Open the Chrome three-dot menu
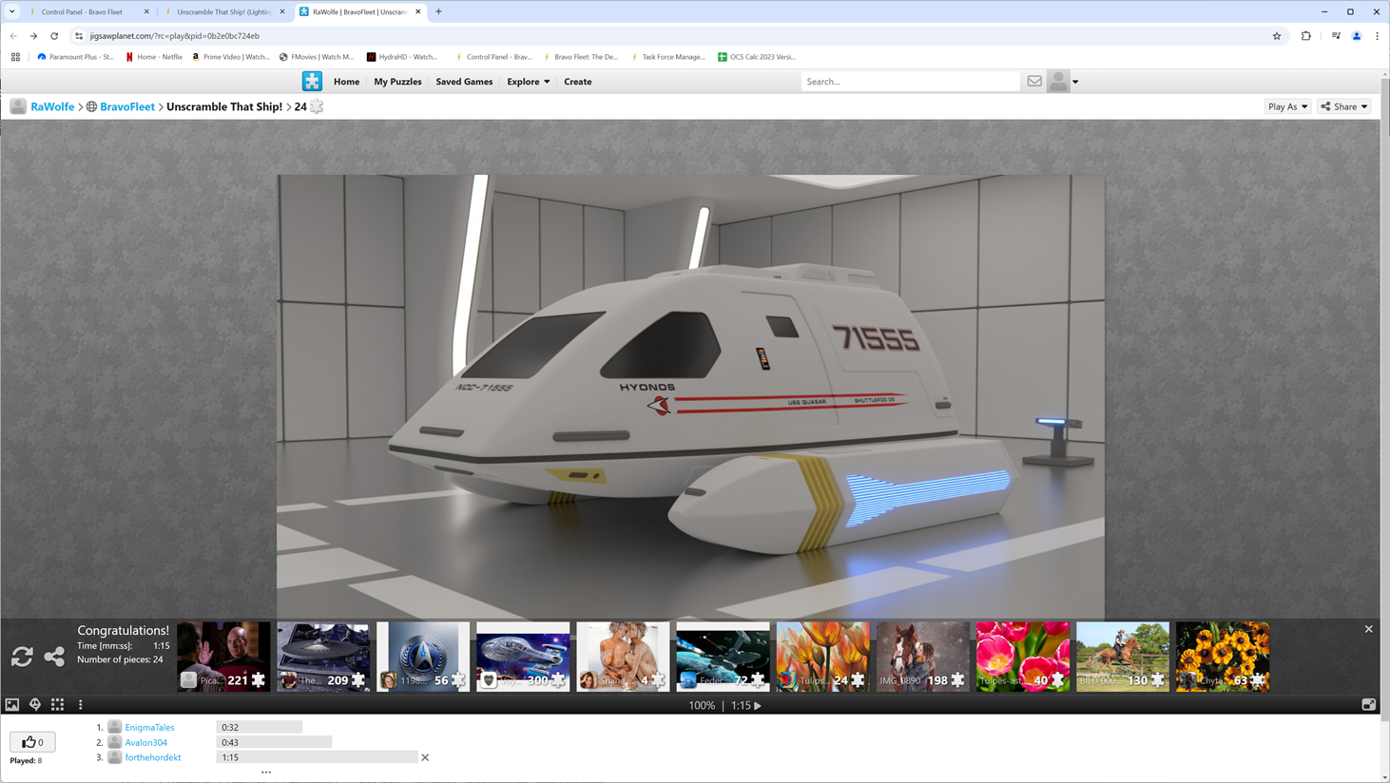Image resolution: width=1390 pixels, height=783 pixels. [1377, 36]
